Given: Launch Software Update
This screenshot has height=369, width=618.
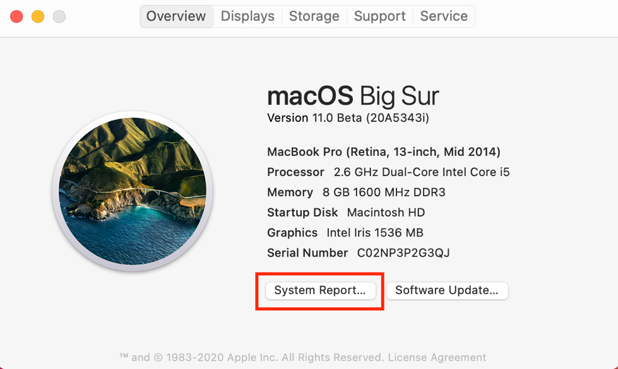Looking at the screenshot, I should pyautogui.click(x=447, y=290).
